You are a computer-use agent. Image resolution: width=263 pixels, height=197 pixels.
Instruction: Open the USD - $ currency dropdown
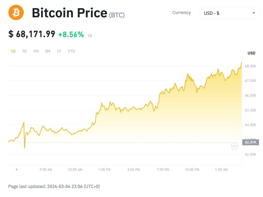[229, 13]
